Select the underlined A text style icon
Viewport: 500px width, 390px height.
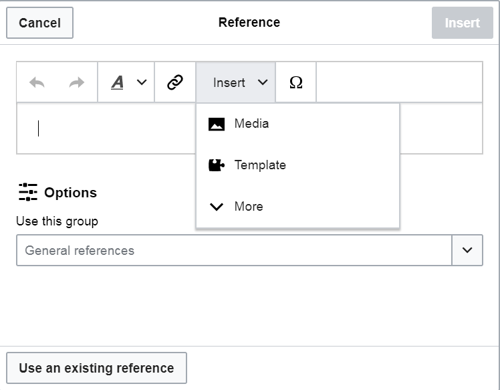point(118,82)
